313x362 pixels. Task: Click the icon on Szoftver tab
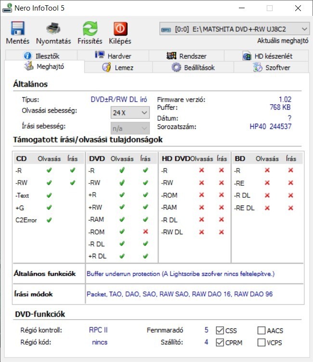[x=258, y=67]
